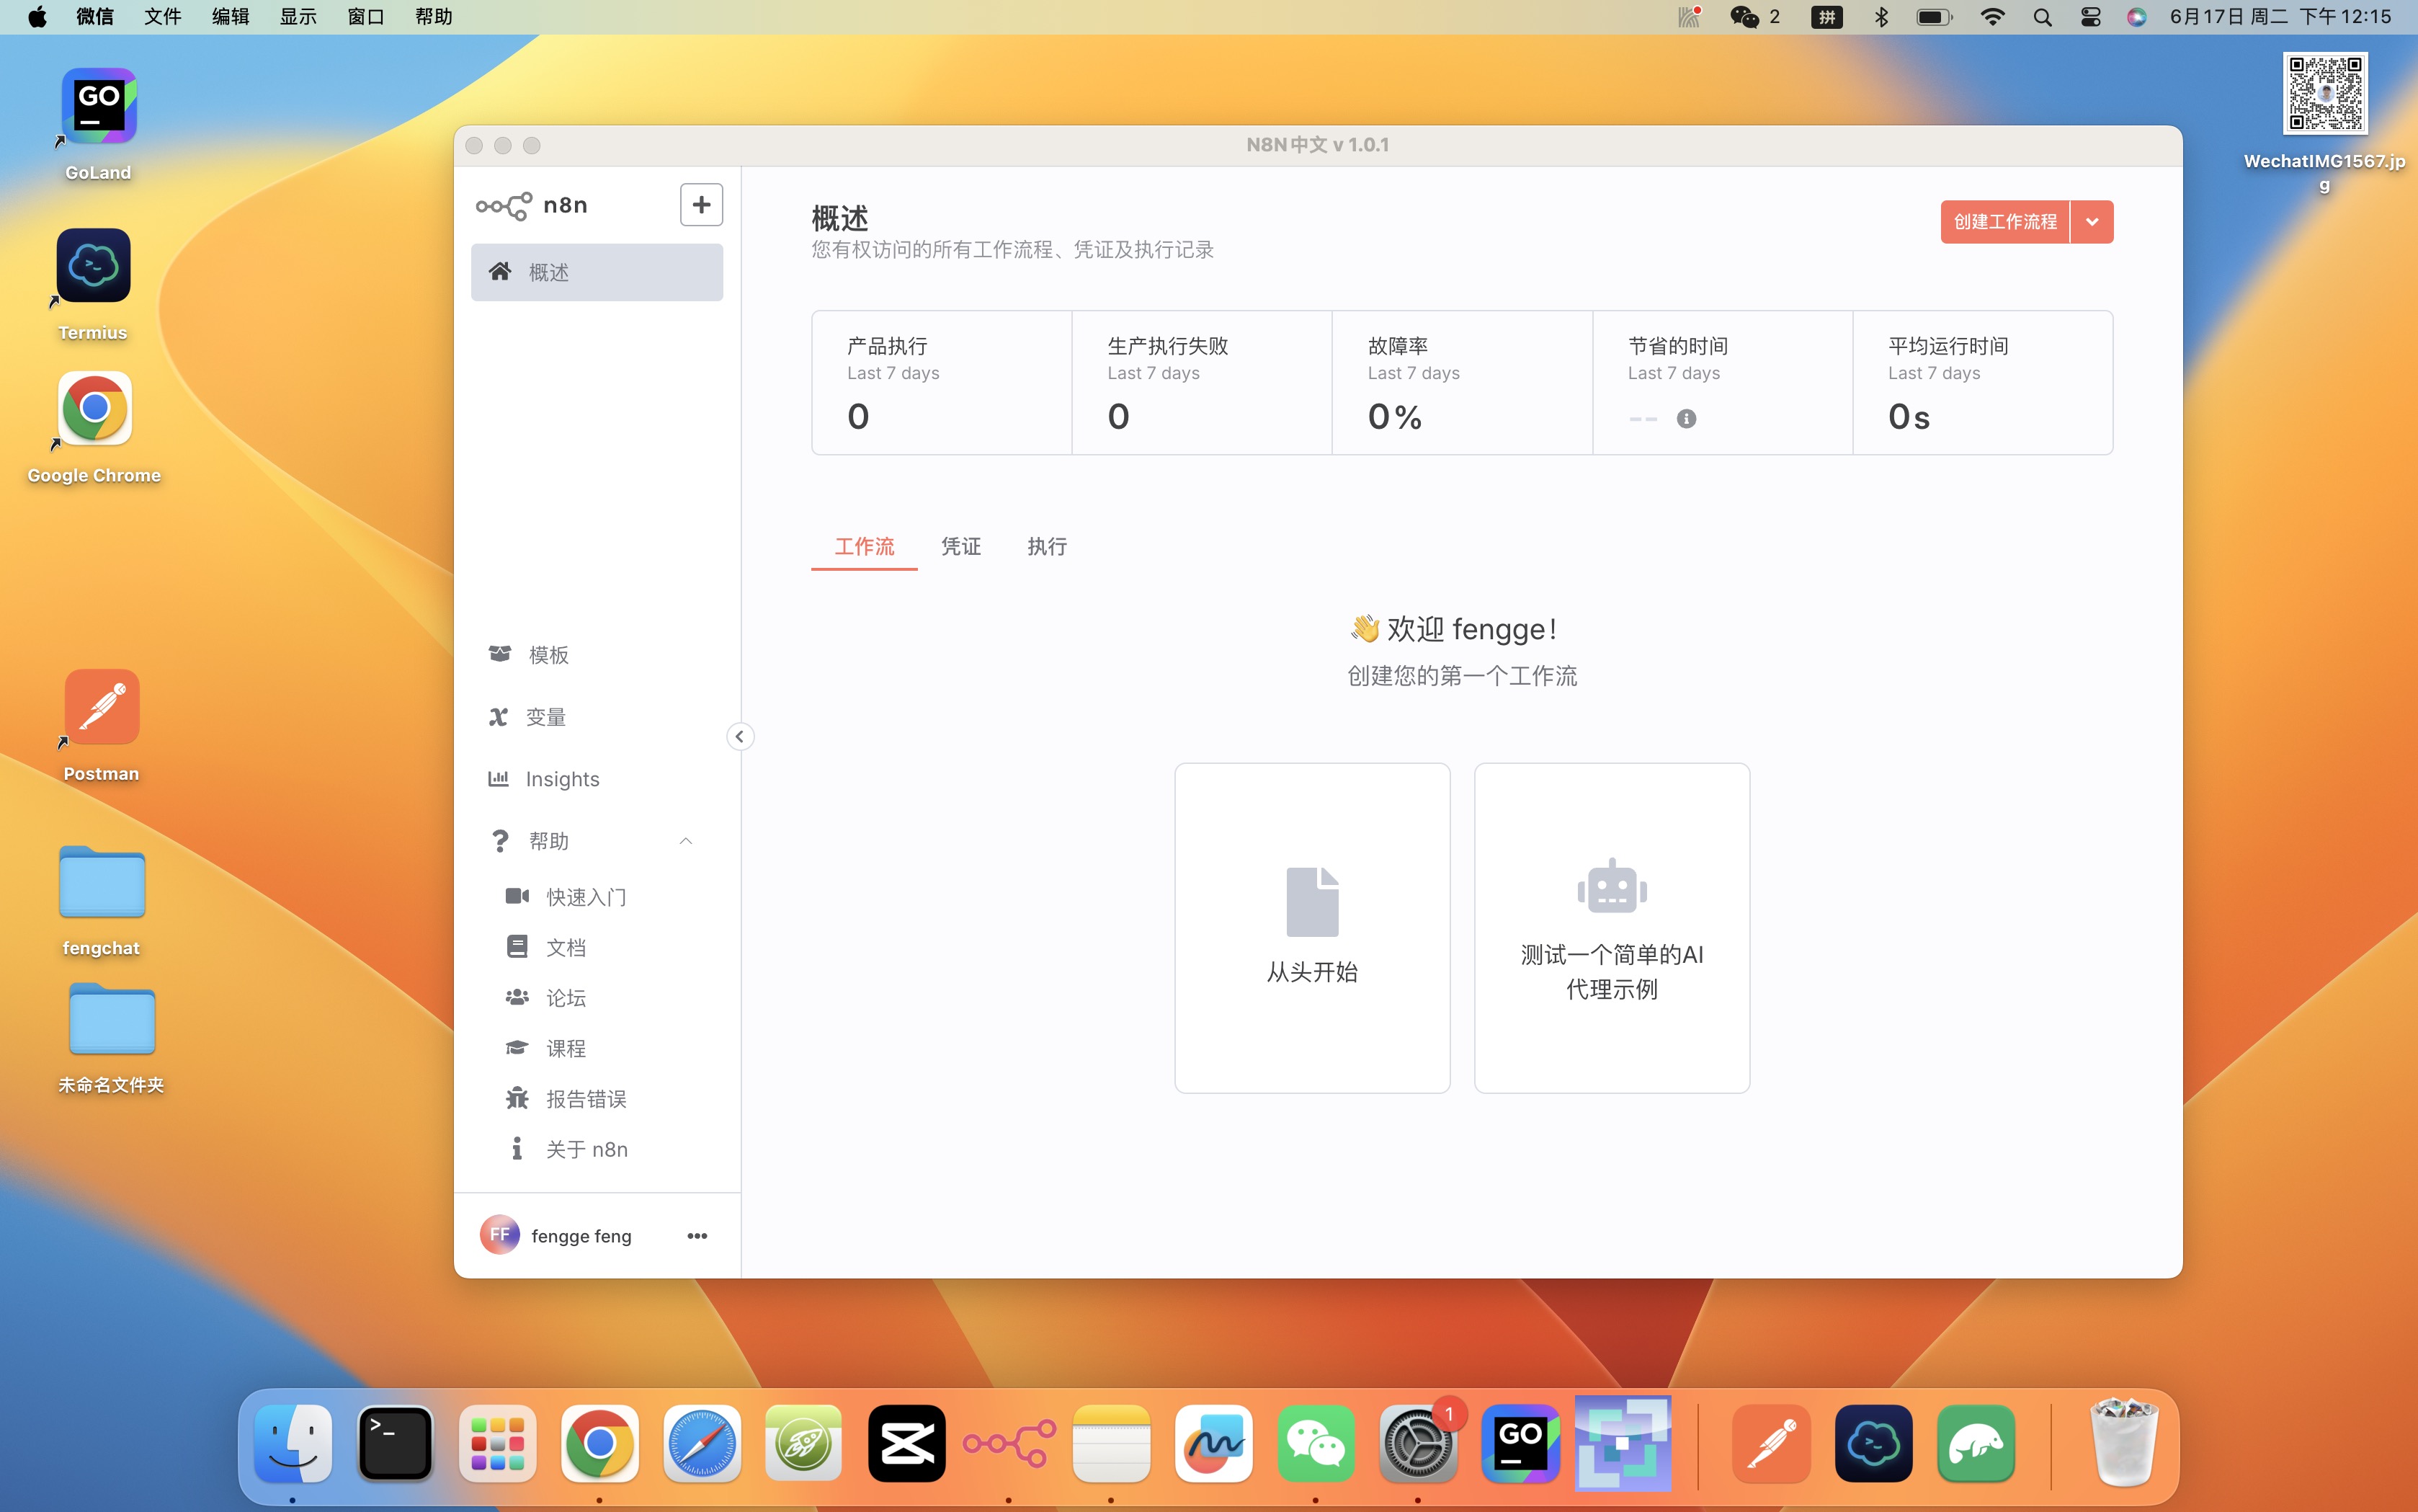Click the info icon under 节省的时间
Image resolution: width=2418 pixels, height=1512 pixels.
(x=1686, y=419)
